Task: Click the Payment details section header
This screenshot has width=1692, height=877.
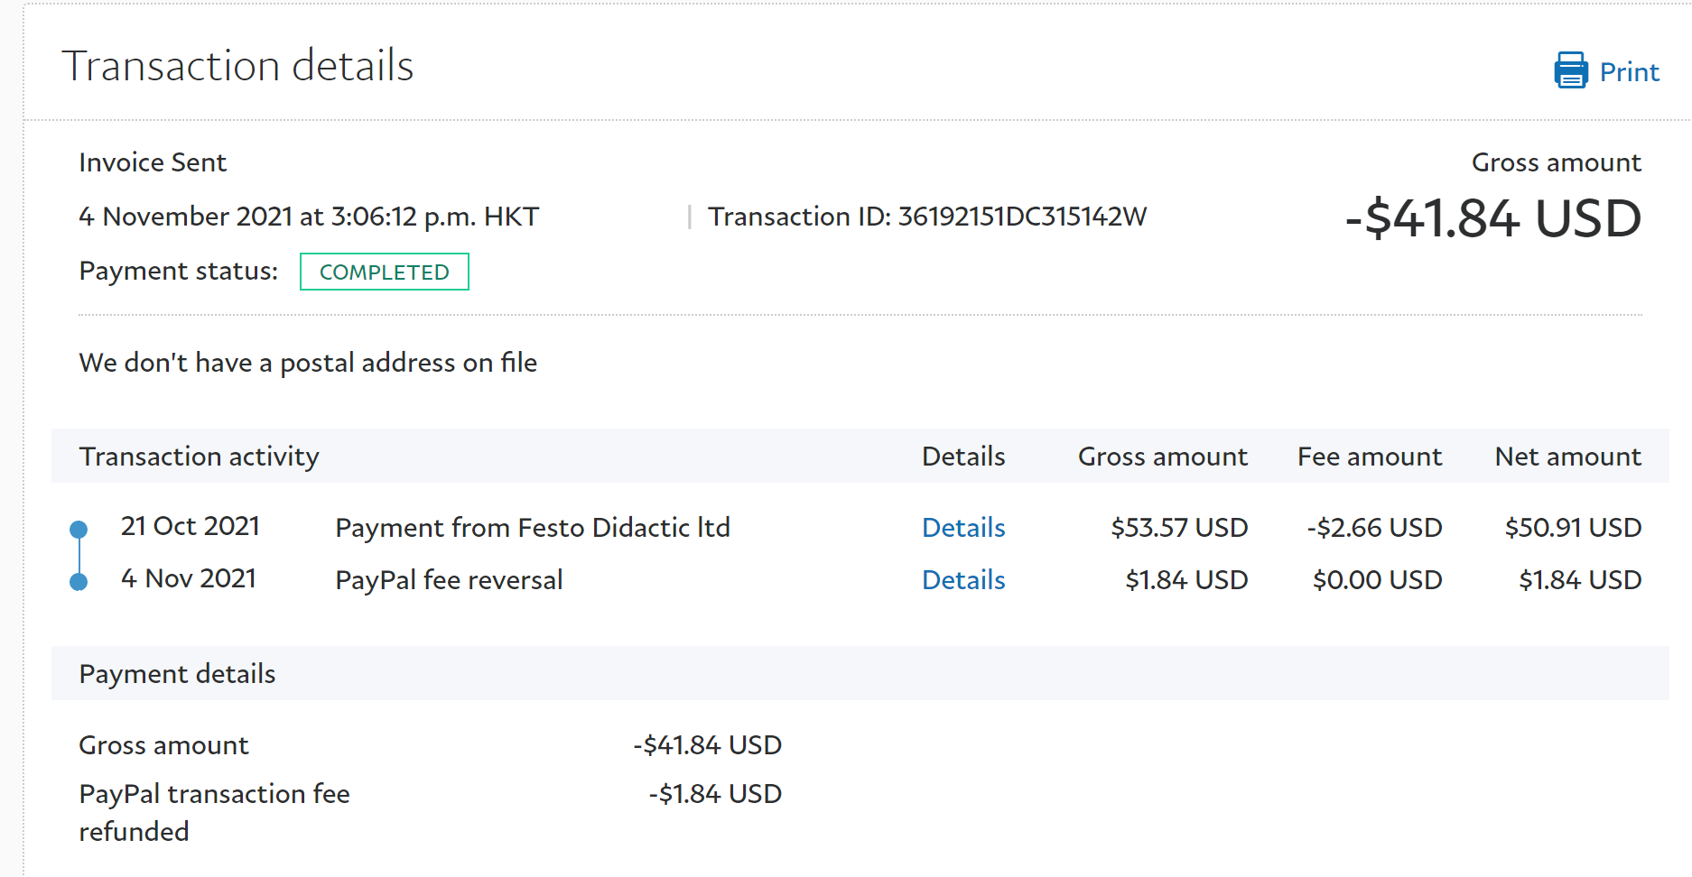Action: 177,674
